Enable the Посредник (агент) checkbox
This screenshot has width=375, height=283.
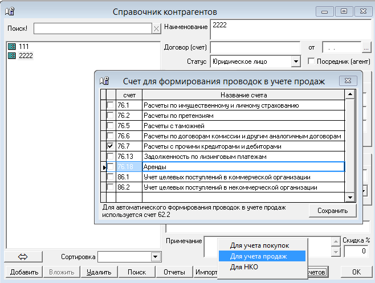(x=311, y=61)
